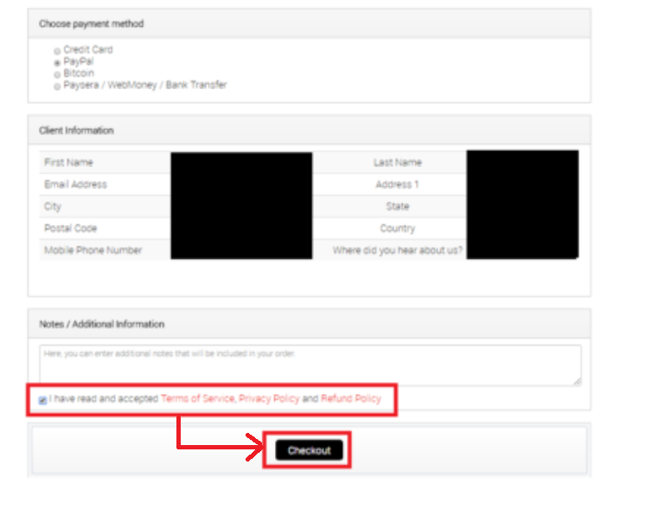Click the First Name label
The height and width of the screenshot is (510, 646).
[x=69, y=162]
